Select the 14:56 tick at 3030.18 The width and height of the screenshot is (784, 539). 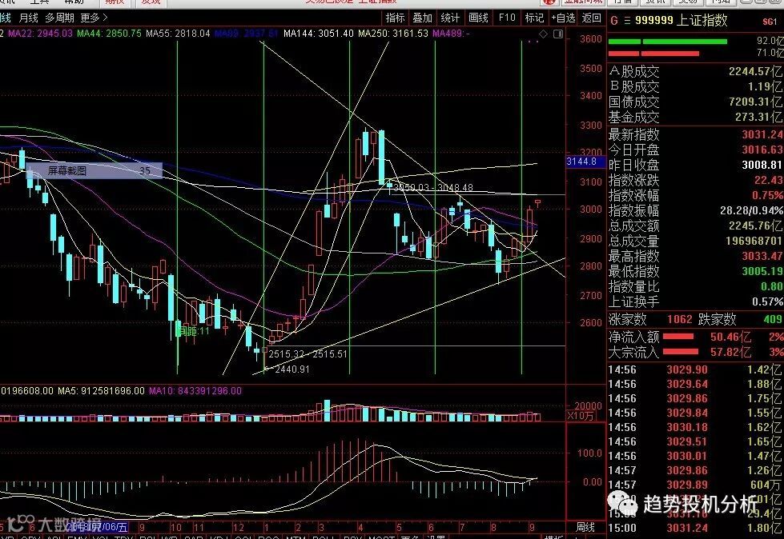[x=695, y=427]
